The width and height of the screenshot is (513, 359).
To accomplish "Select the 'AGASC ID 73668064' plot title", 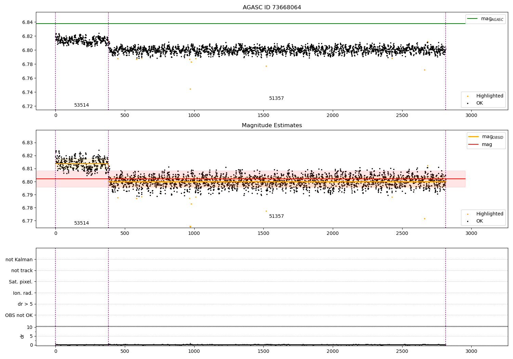I will [272, 8].
